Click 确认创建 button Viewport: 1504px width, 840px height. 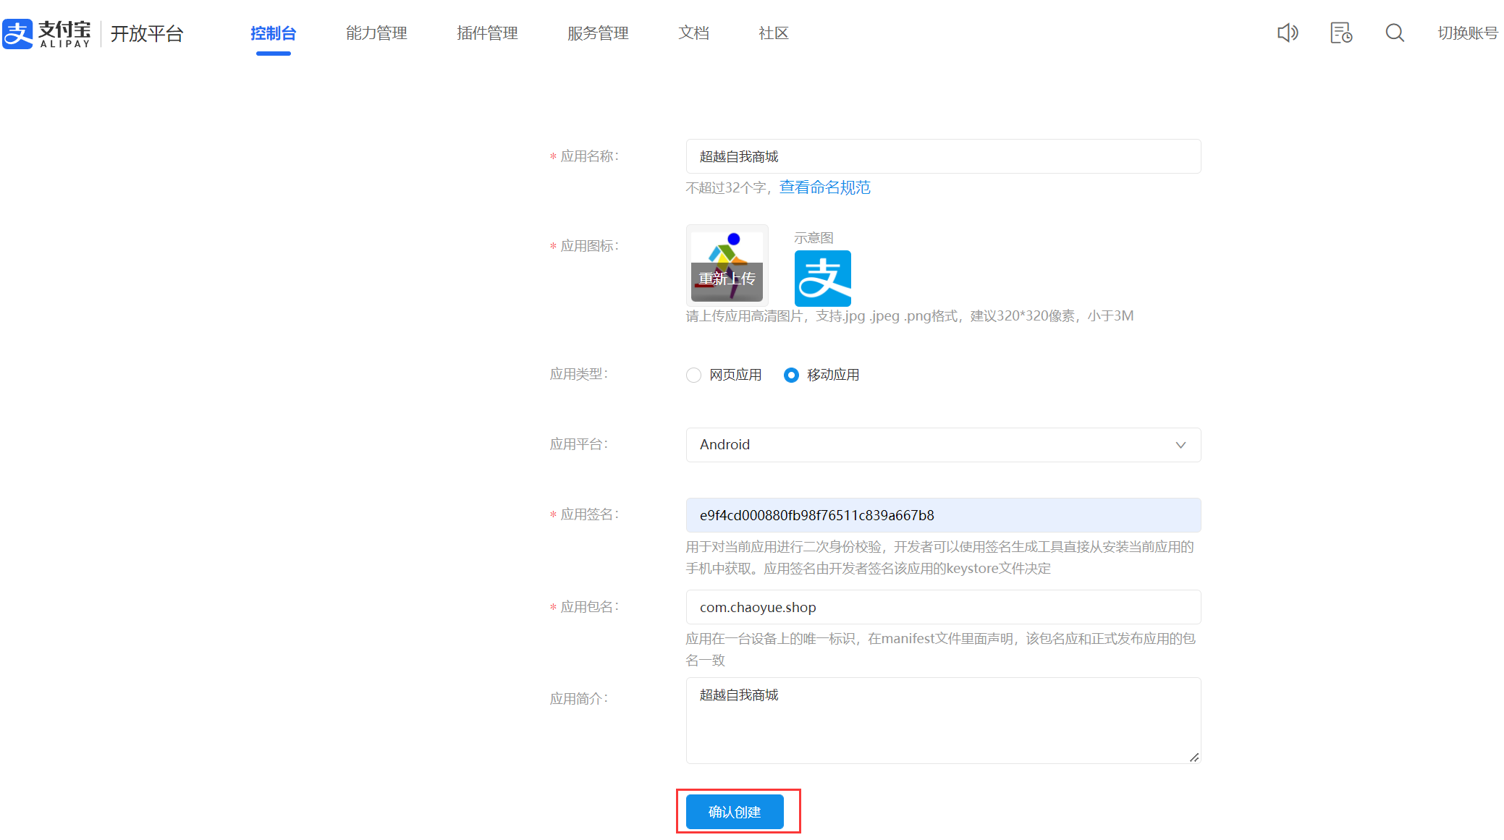(734, 812)
